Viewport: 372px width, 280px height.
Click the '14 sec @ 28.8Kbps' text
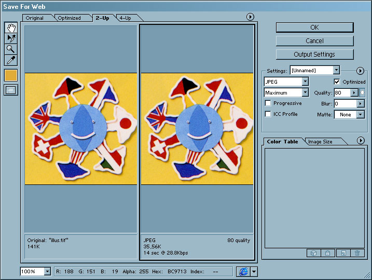point(166,252)
